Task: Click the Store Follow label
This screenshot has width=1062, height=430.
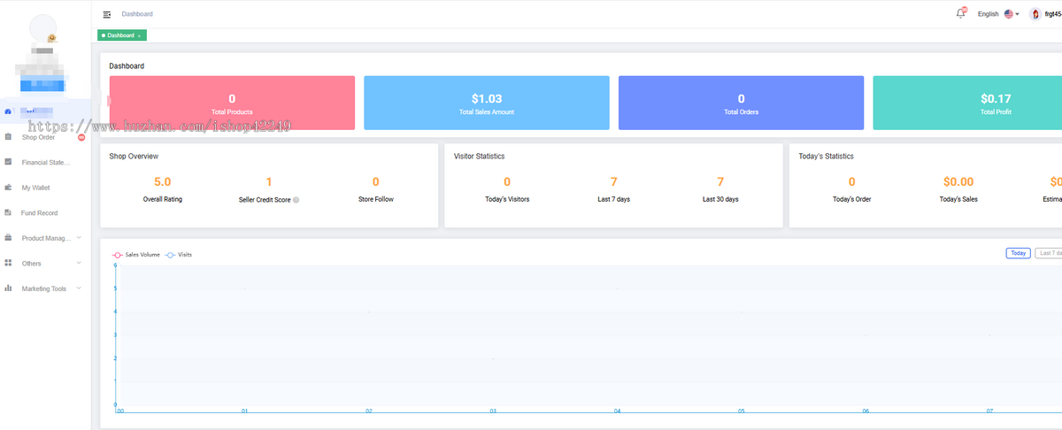Action: coord(376,200)
